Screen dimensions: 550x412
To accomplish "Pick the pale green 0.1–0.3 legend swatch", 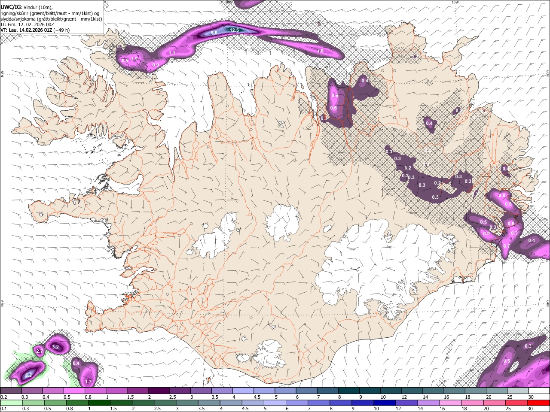I will coord(11,403).
